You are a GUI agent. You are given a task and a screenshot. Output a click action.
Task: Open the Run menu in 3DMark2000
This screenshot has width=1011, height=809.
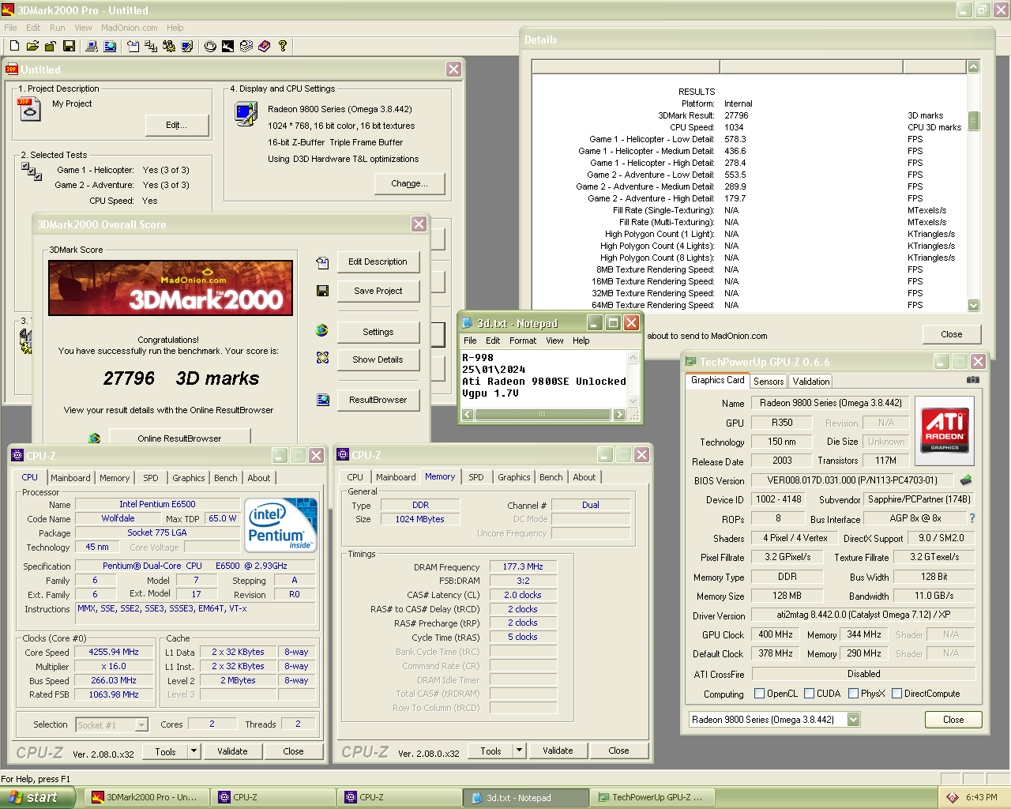58,28
